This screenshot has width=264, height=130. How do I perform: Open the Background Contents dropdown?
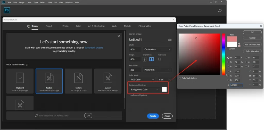(144, 90)
